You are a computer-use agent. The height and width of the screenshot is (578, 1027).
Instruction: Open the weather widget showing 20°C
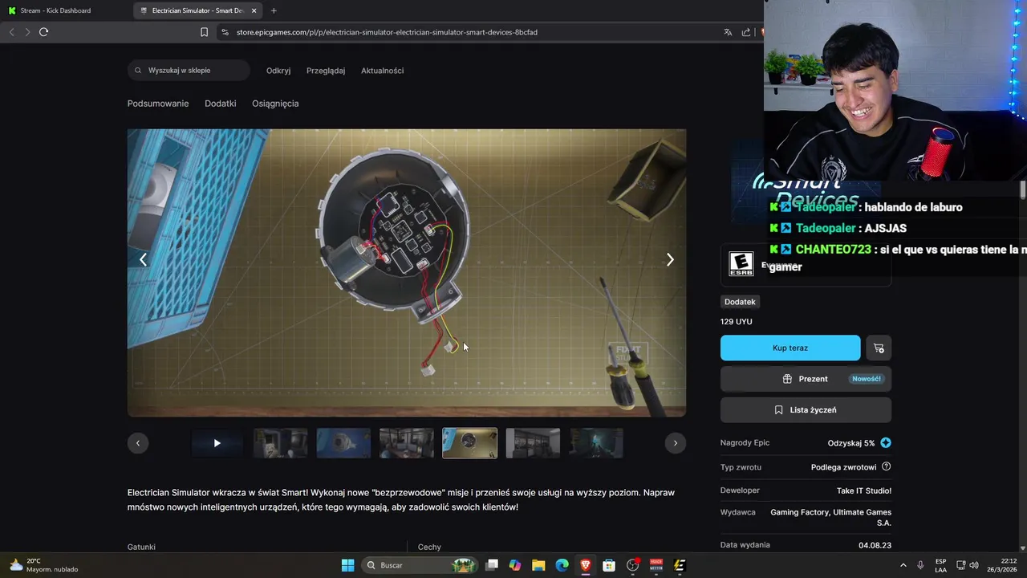pos(44,565)
